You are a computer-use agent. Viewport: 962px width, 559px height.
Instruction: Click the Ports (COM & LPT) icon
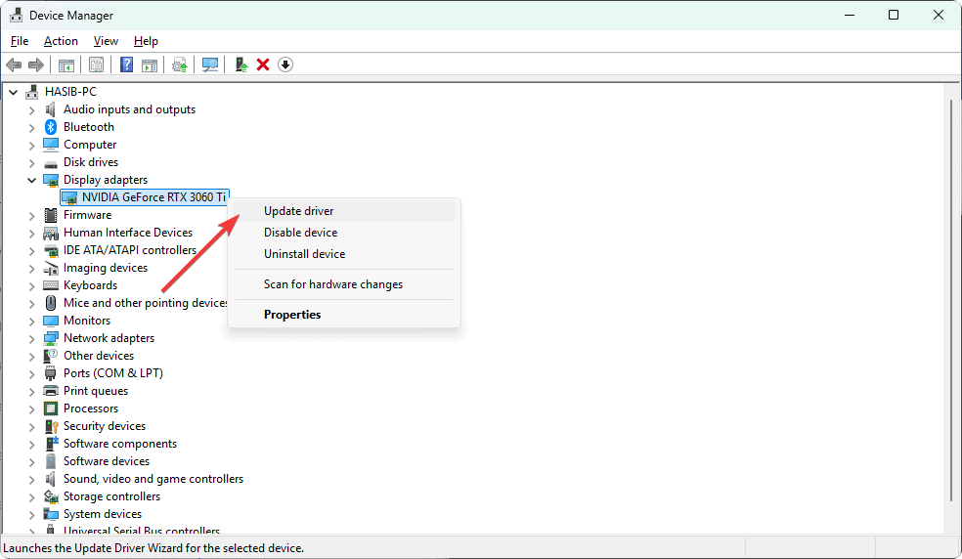click(x=51, y=373)
